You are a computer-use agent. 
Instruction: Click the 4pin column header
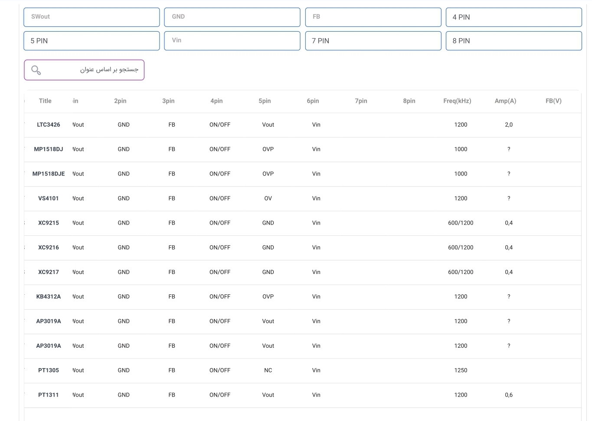(216, 101)
